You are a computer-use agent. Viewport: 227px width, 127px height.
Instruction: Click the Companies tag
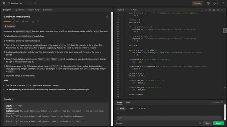10,26
